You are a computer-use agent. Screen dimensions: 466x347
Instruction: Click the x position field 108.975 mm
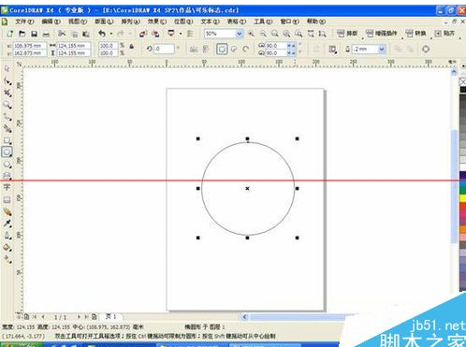(29, 46)
